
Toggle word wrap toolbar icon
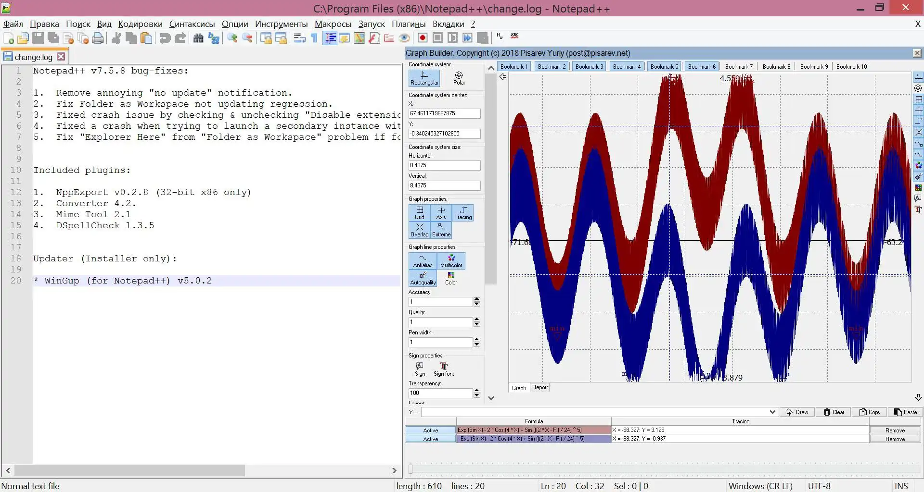pyautogui.click(x=299, y=38)
